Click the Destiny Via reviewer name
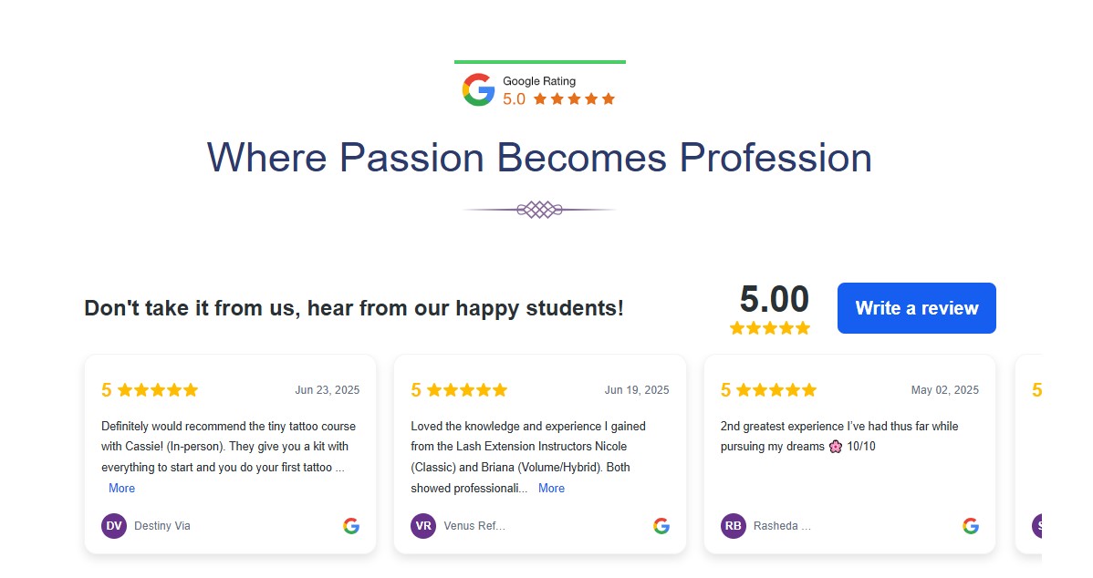 pyautogui.click(x=162, y=526)
